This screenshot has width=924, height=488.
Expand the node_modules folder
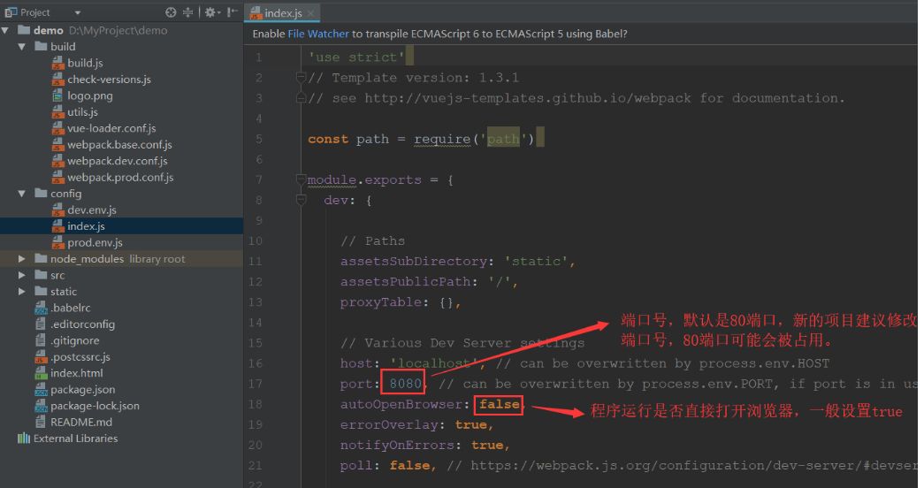click(22, 259)
